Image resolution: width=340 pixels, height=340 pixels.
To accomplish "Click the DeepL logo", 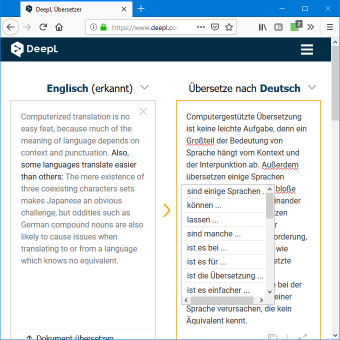I will (34, 49).
